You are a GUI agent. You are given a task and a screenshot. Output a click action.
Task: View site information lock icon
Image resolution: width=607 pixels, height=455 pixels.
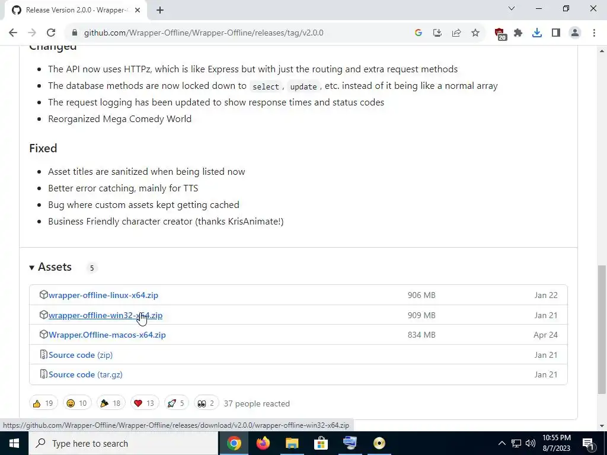75,33
